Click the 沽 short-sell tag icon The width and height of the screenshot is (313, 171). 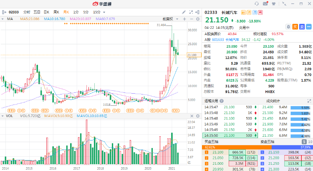(249, 13)
